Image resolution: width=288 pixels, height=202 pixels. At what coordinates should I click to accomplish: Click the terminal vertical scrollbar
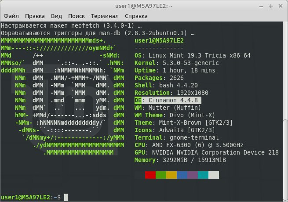pyautogui.click(x=285, y=159)
